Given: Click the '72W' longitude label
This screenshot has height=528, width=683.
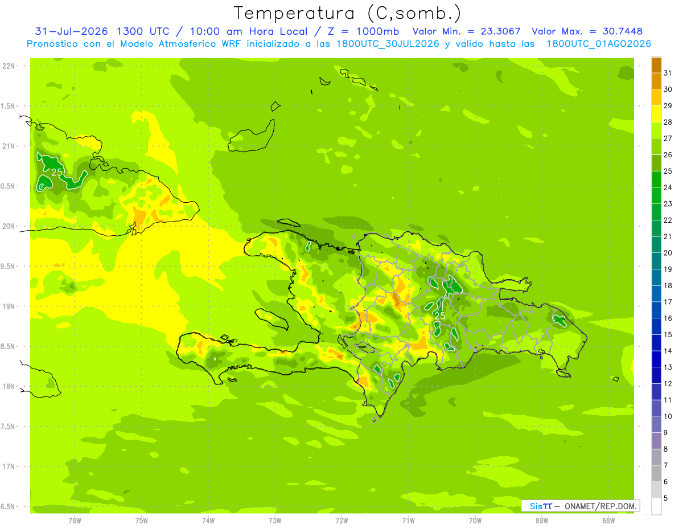Looking at the screenshot, I should point(341,521).
